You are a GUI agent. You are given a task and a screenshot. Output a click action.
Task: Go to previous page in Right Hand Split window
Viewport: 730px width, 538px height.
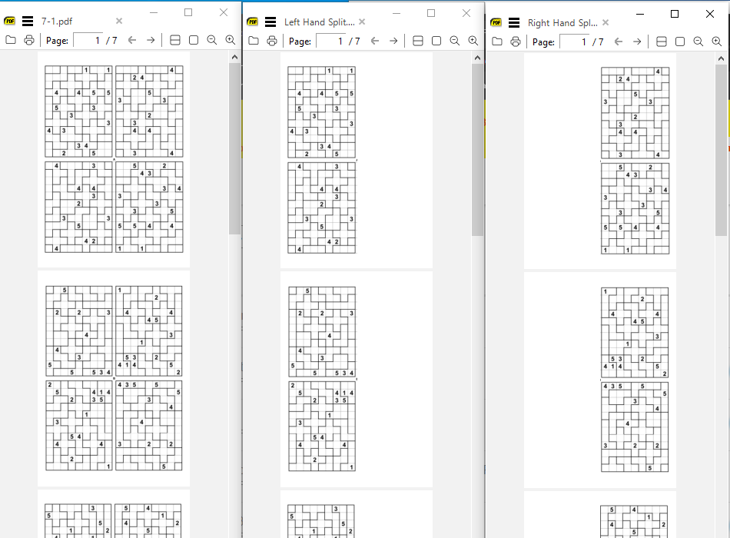click(x=619, y=42)
